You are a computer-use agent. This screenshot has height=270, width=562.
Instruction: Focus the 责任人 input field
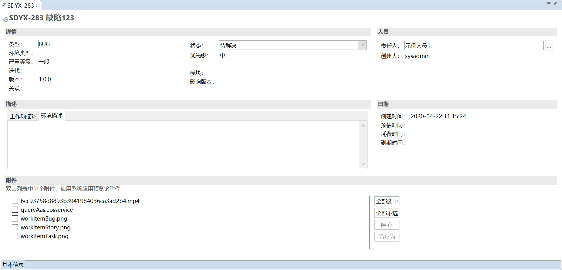(473, 46)
